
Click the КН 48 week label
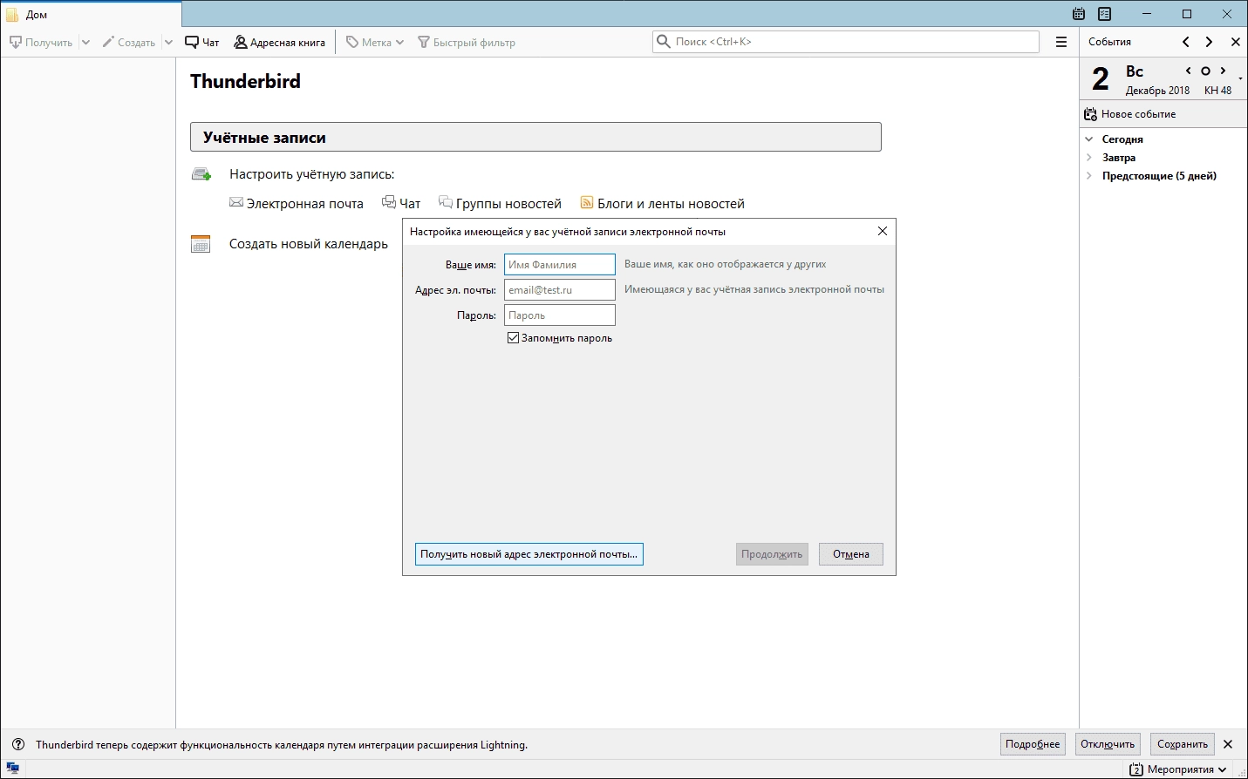point(1217,91)
